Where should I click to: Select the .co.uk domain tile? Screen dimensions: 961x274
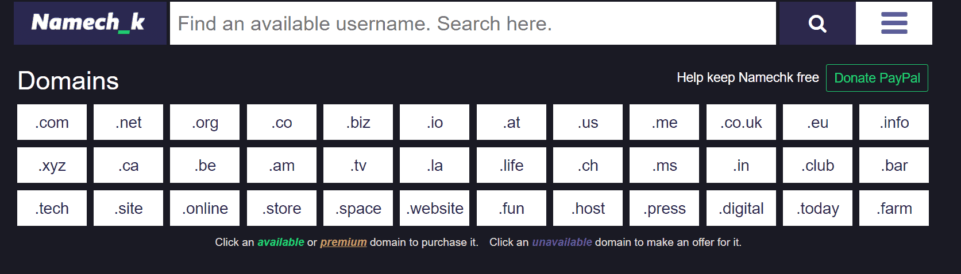(x=741, y=122)
